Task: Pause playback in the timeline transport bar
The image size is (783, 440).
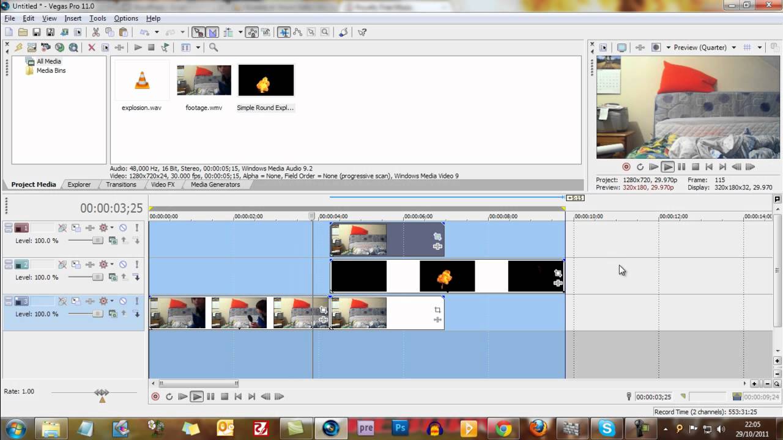Action: click(210, 397)
